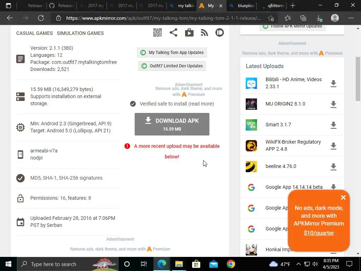Download beeline 4.76.0

pyautogui.click(x=334, y=167)
